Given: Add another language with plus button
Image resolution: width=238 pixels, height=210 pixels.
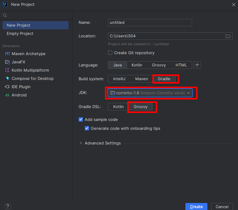Looking at the screenshot, I should click(197, 65).
